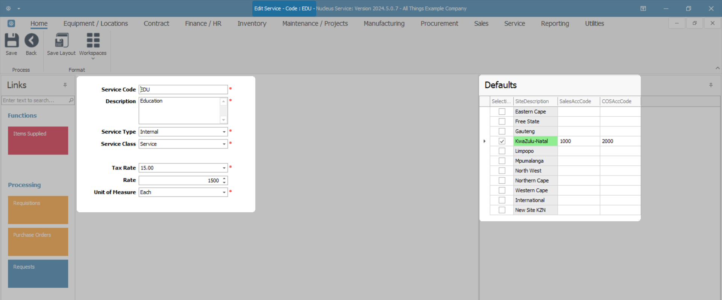The width and height of the screenshot is (722, 300).
Task: Restore the inner document window
Action: 695,23
